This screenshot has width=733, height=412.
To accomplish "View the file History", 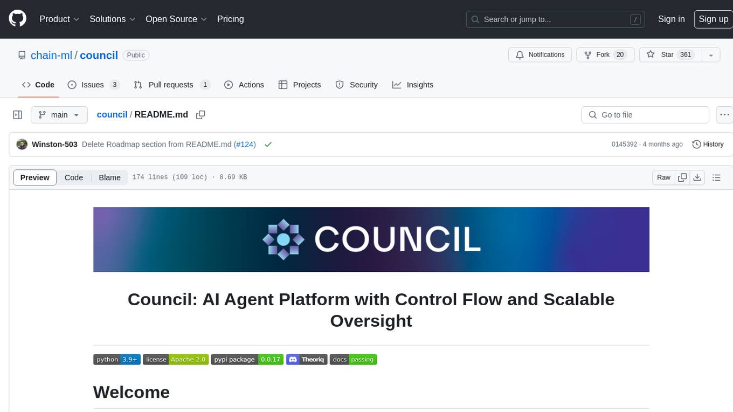I will (x=708, y=145).
